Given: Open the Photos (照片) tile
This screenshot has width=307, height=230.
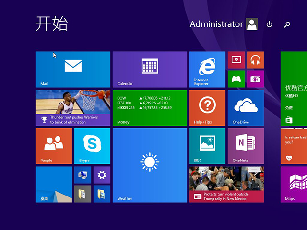Looking at the screenshot, I should coord(207,146).
